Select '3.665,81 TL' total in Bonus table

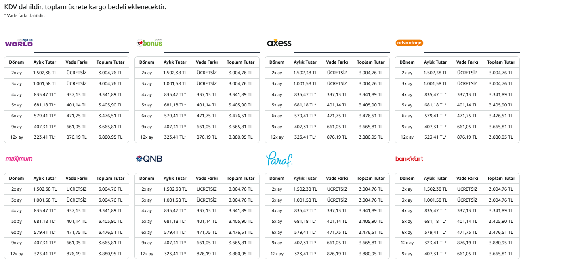click(x=241, y=127)
